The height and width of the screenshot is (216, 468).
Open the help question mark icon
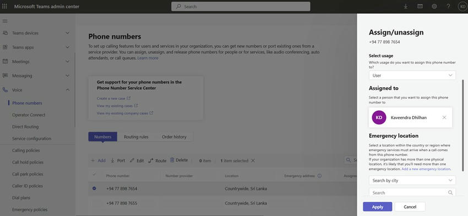(448, 6)
